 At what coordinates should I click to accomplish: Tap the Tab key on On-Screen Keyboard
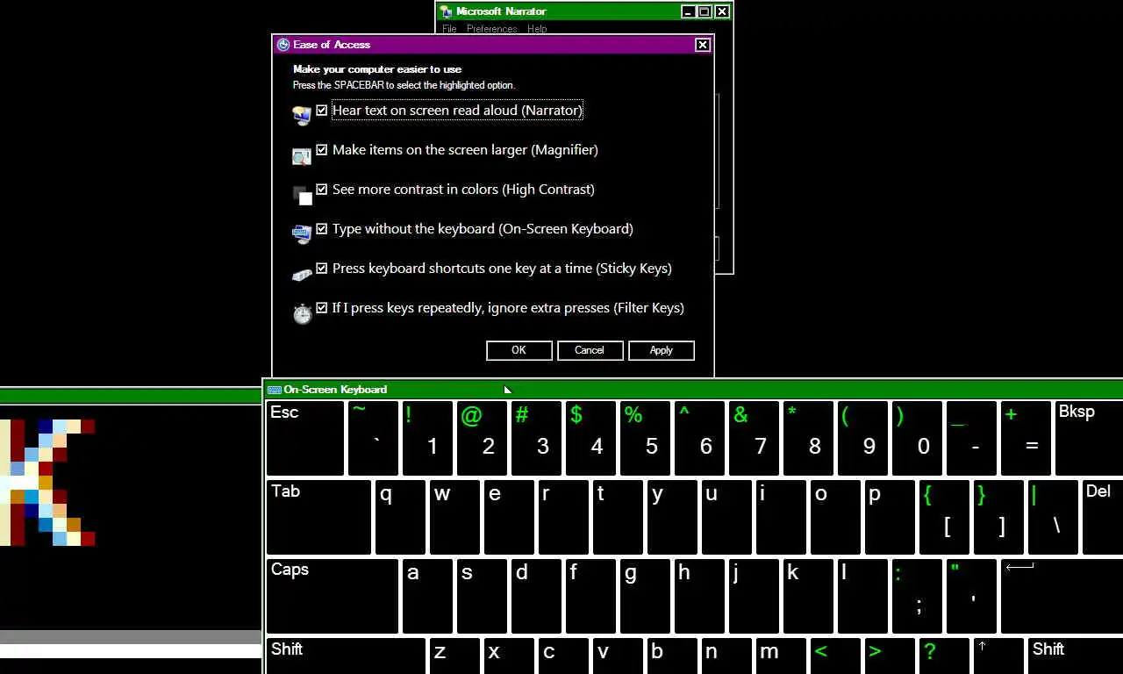coord(318,517)
